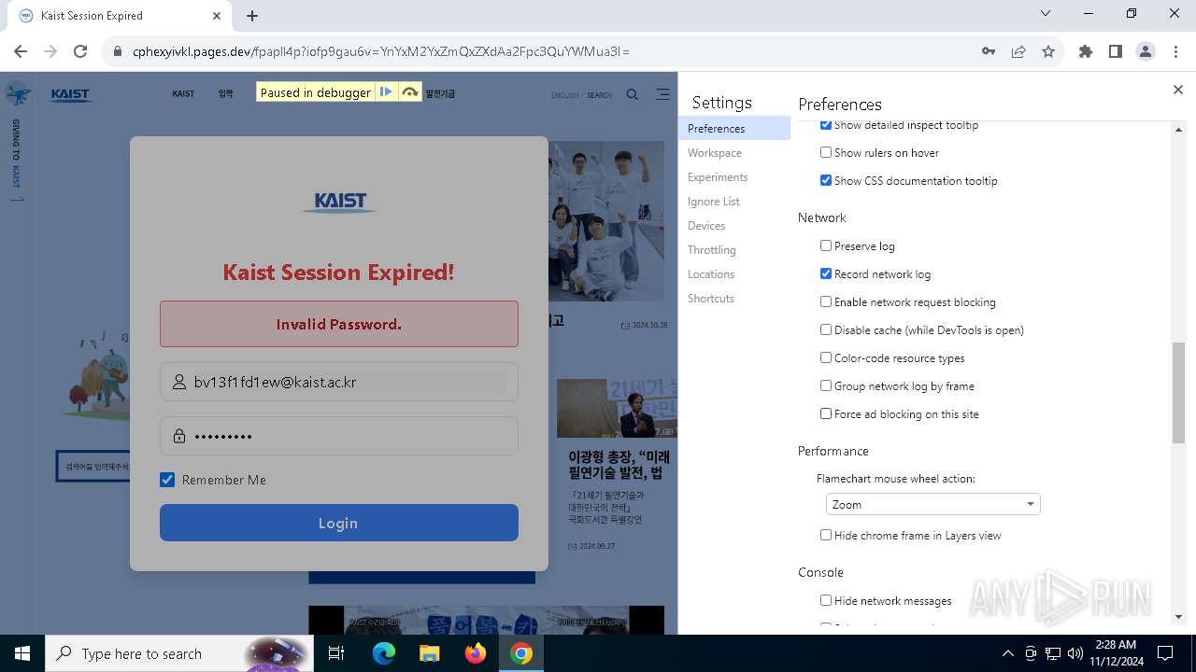Toggle Show detailed inspect tooltip
1196x672 pixels.
[826, 125]
